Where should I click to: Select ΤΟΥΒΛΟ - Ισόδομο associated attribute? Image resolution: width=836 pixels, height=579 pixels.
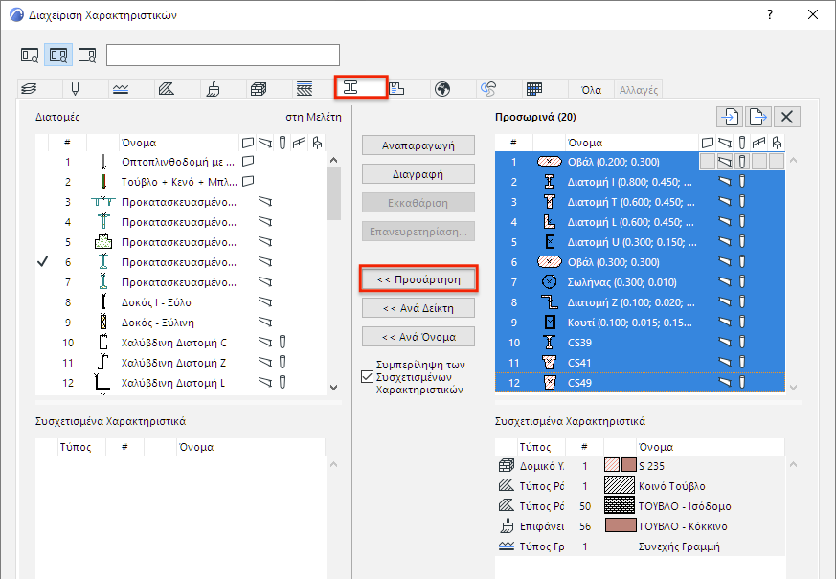point(640,506)
